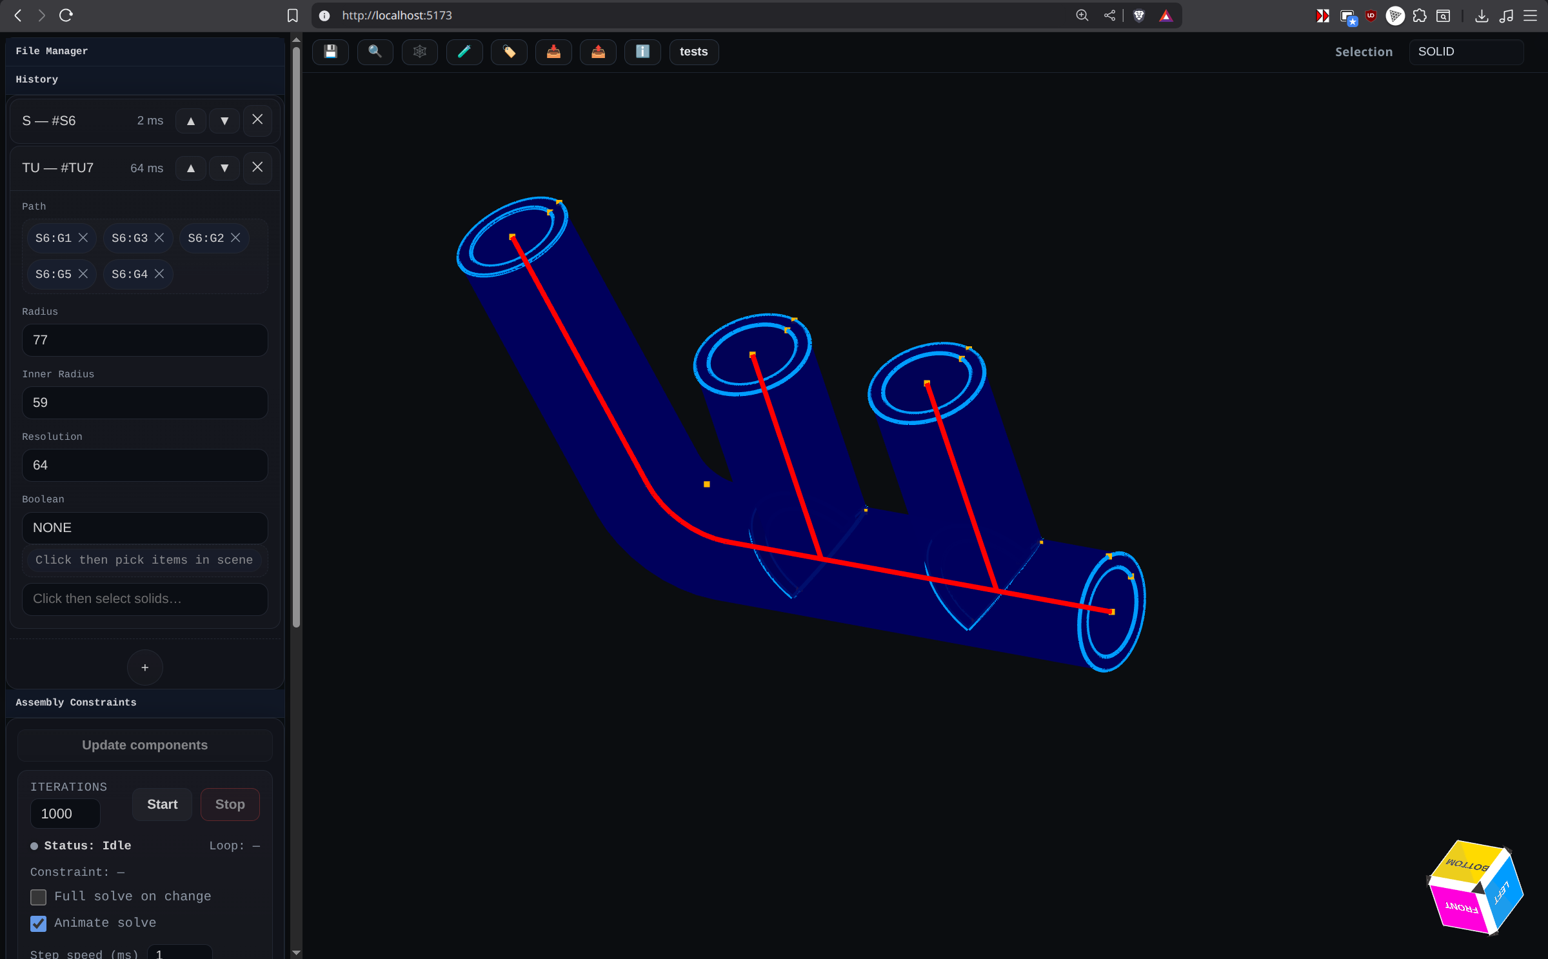The height and width of the screenshot is (959, 1548).
Task: Click the inbox import tray icon
Action: 553,52
